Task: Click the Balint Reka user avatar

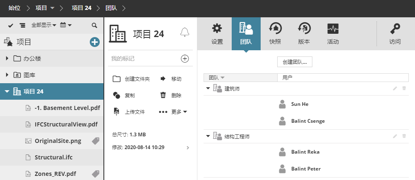Action: click(283, 152)
